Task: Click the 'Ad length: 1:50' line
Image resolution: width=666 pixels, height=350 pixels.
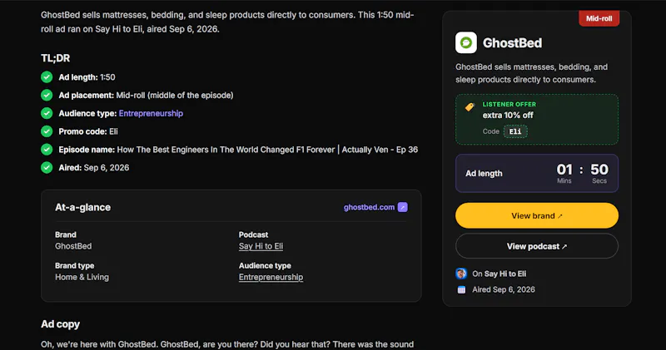Action: pyautogui.click(x=87, y=77)
